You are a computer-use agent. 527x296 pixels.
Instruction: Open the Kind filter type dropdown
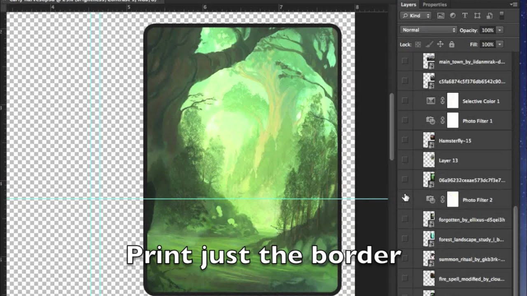416,16
